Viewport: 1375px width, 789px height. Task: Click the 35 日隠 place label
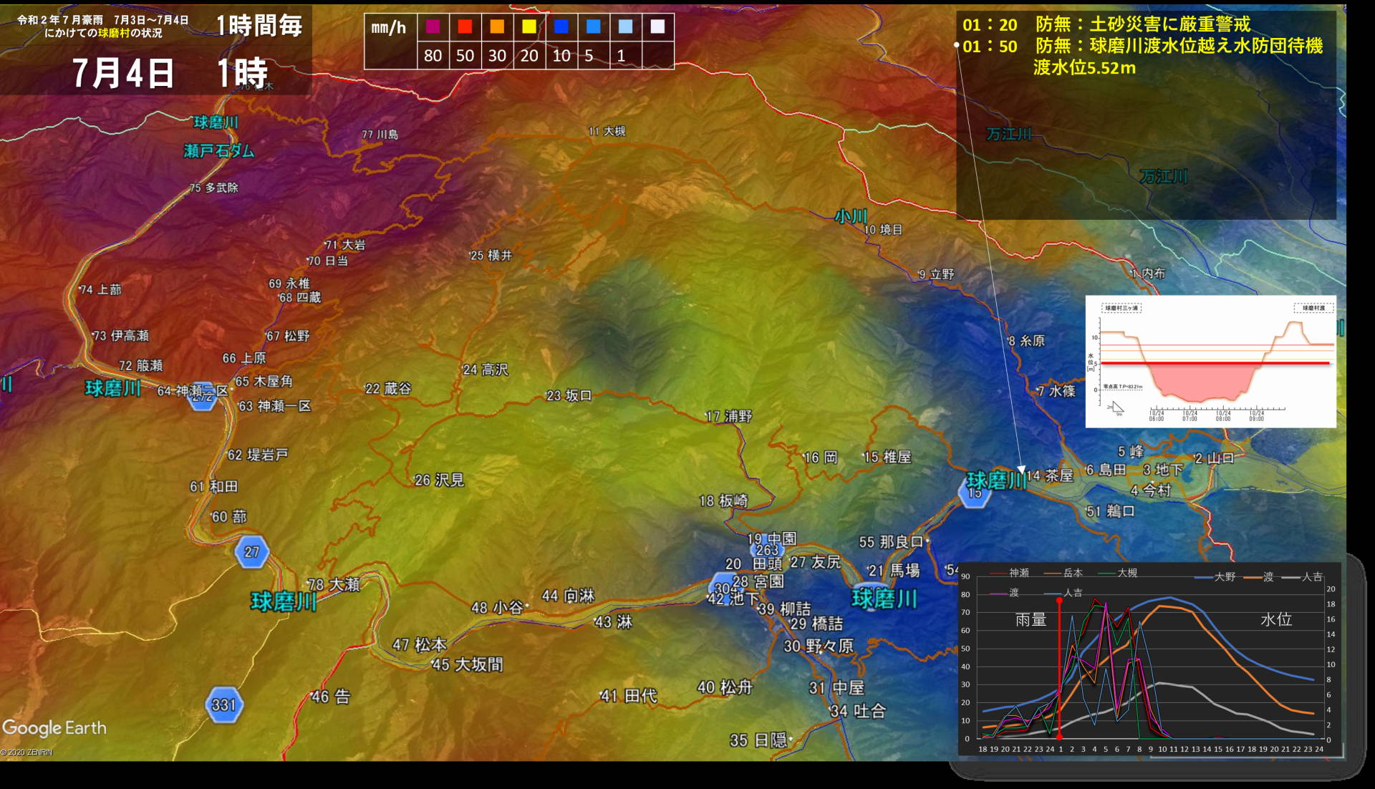click(x=759, y=740)
